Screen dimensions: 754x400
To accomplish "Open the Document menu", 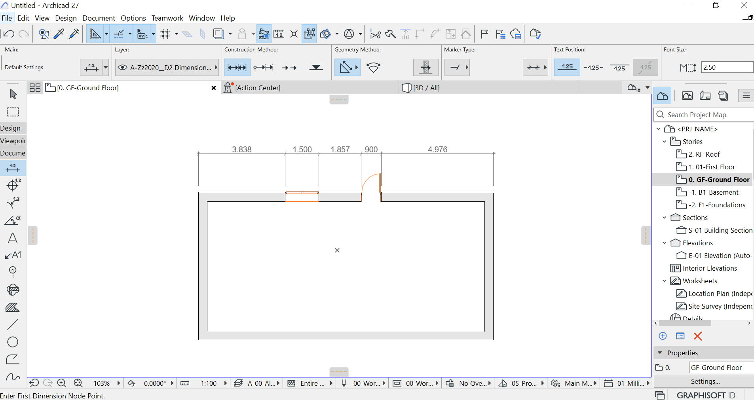I will tap(99, 18).
